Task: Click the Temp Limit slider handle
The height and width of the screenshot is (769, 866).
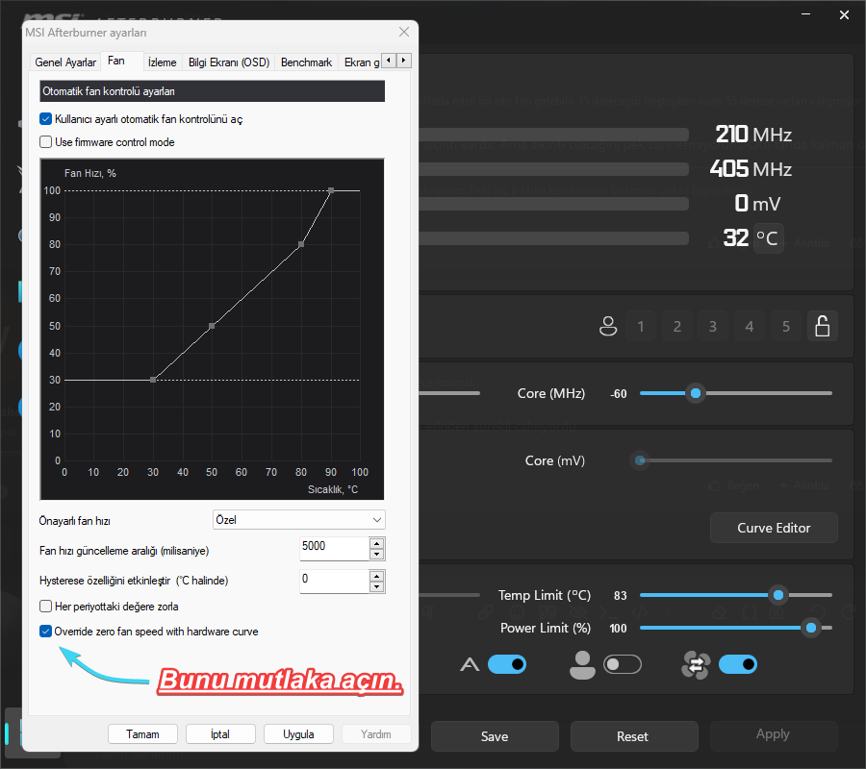Action: 778,595
